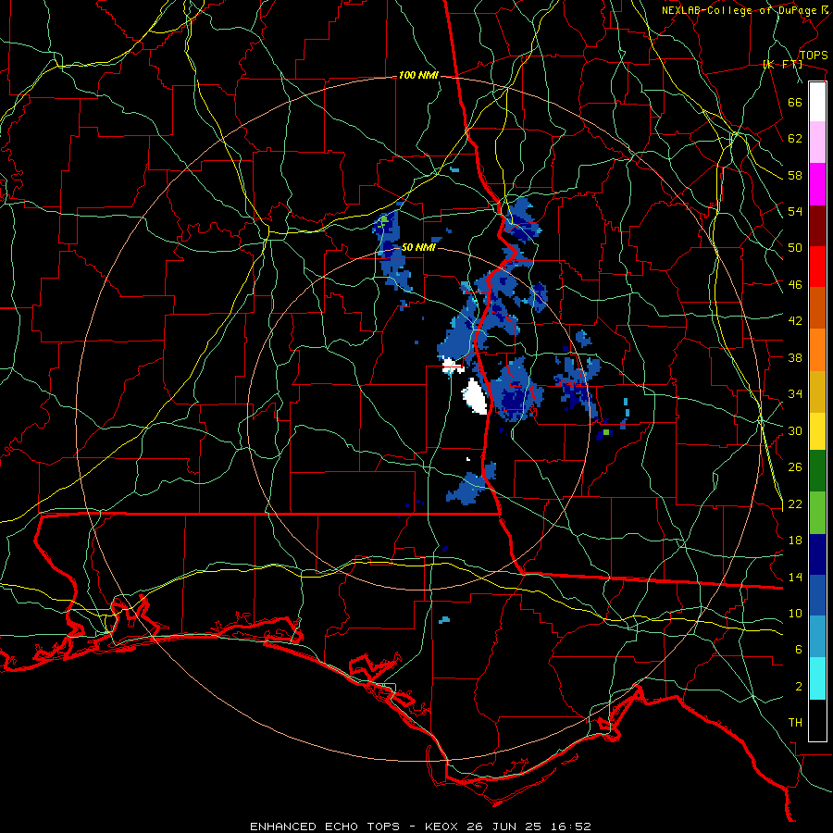Screen dimensions: 833x833
Task: Click the "K FT" units label
Action: (783, 65)
